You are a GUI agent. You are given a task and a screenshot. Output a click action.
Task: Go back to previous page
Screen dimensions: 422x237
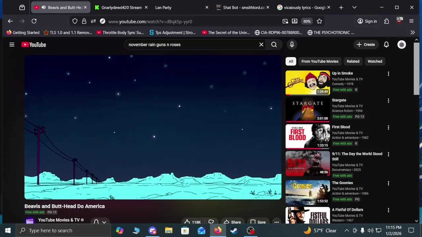pyautogui.click(x=10, y=21)
